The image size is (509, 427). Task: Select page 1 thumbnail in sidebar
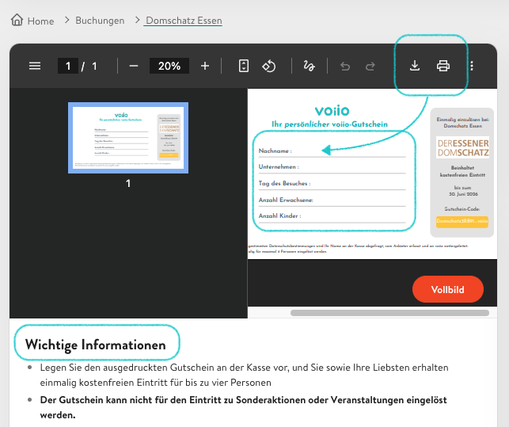[x=128, y=138]
